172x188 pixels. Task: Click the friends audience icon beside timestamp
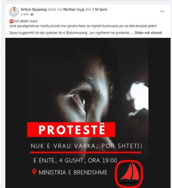click(x=32, y=14)
